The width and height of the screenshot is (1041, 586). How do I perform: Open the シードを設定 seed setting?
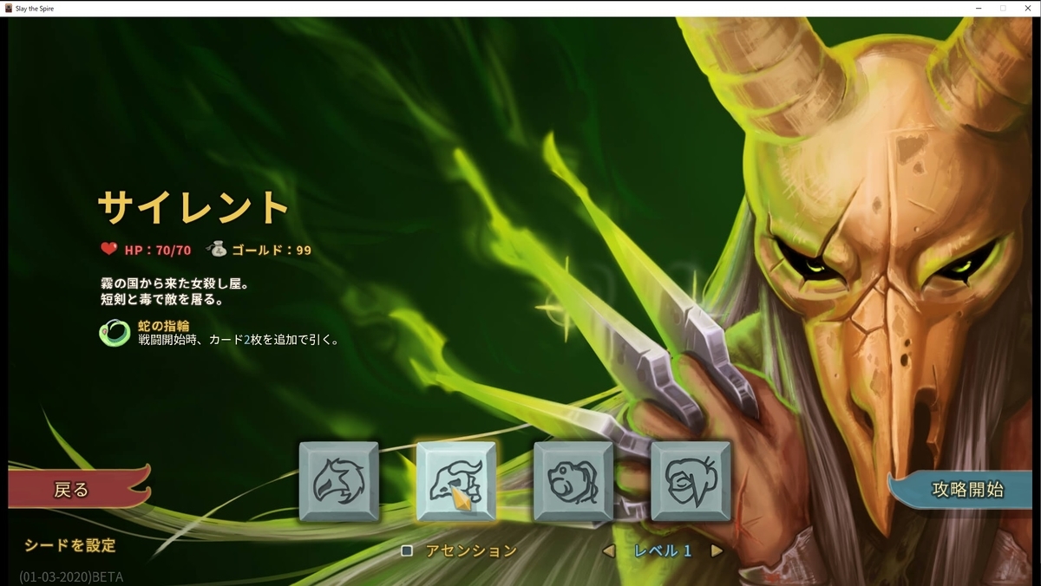(x=70, y=545)
